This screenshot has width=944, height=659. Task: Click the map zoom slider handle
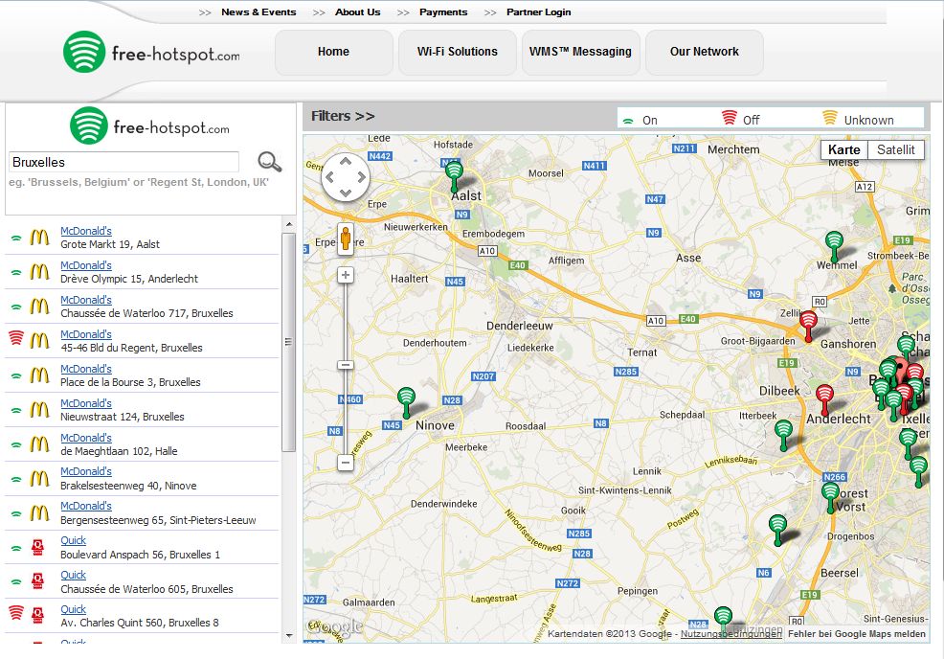tap(346, 365)
